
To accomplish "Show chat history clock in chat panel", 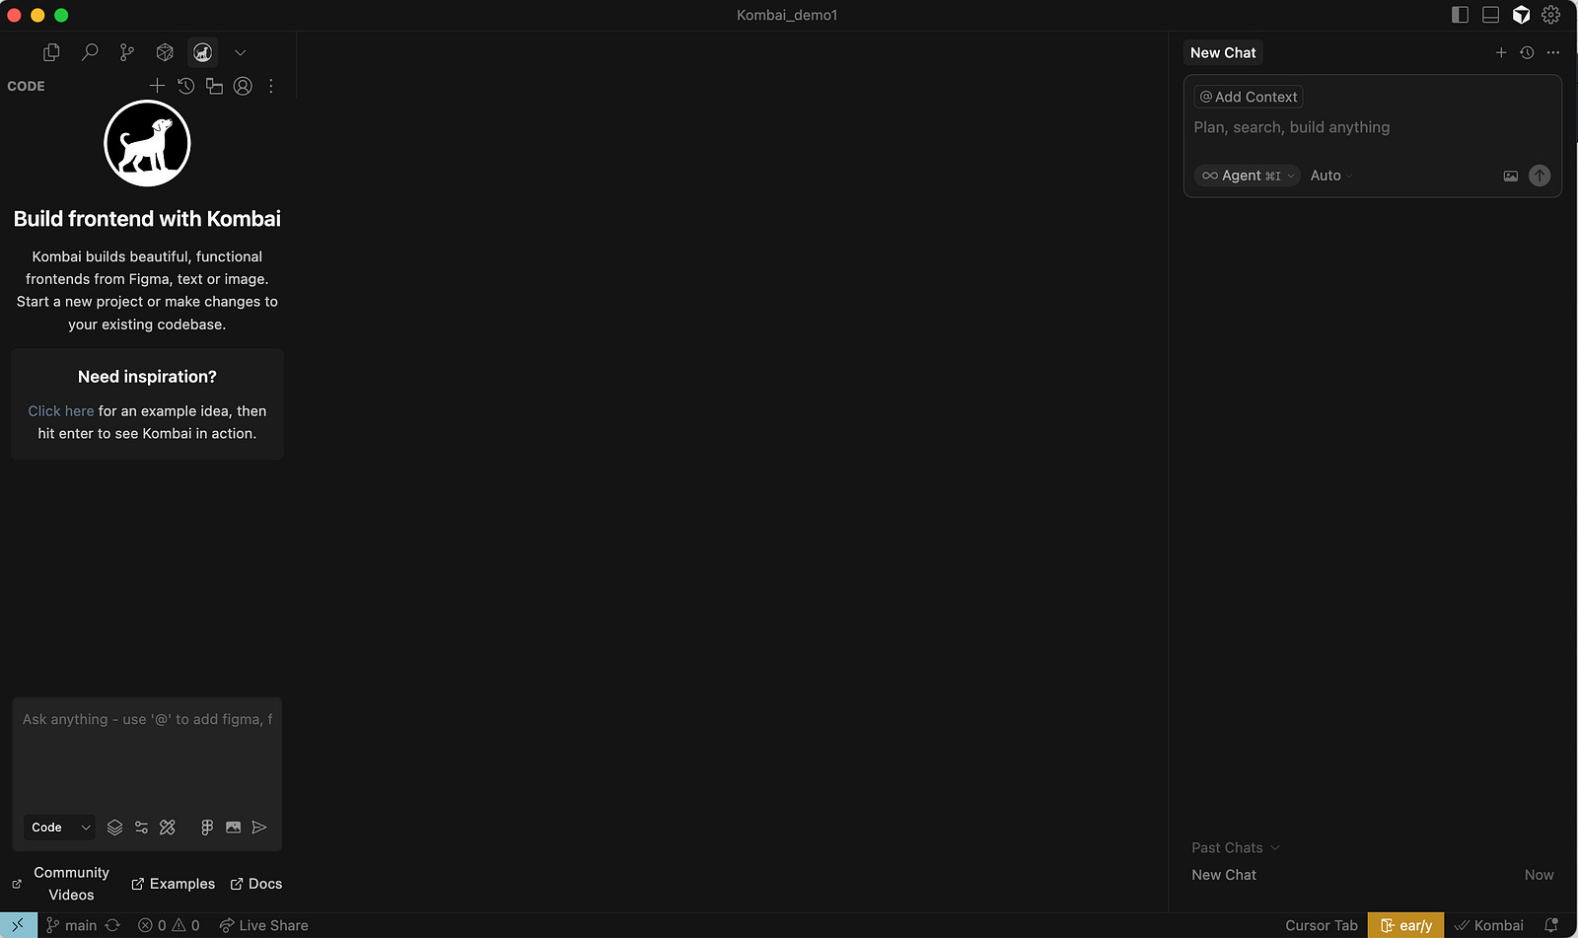I will [x=1527, y=53].
